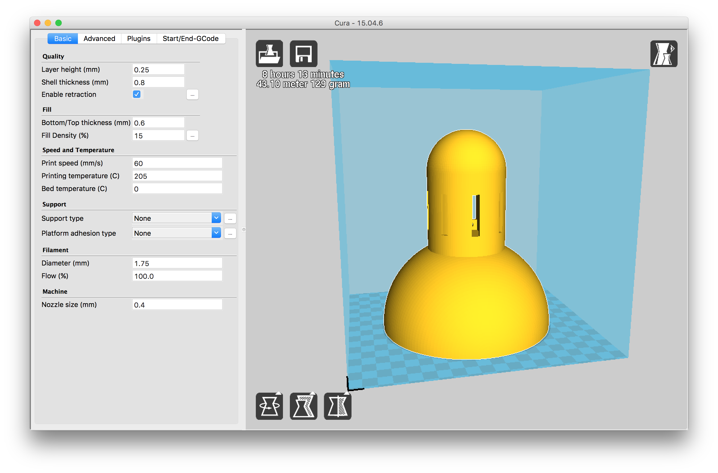Click the Bottom/Top thickness field
This screenshot has height=473, width=718.
tap(158, 123)
